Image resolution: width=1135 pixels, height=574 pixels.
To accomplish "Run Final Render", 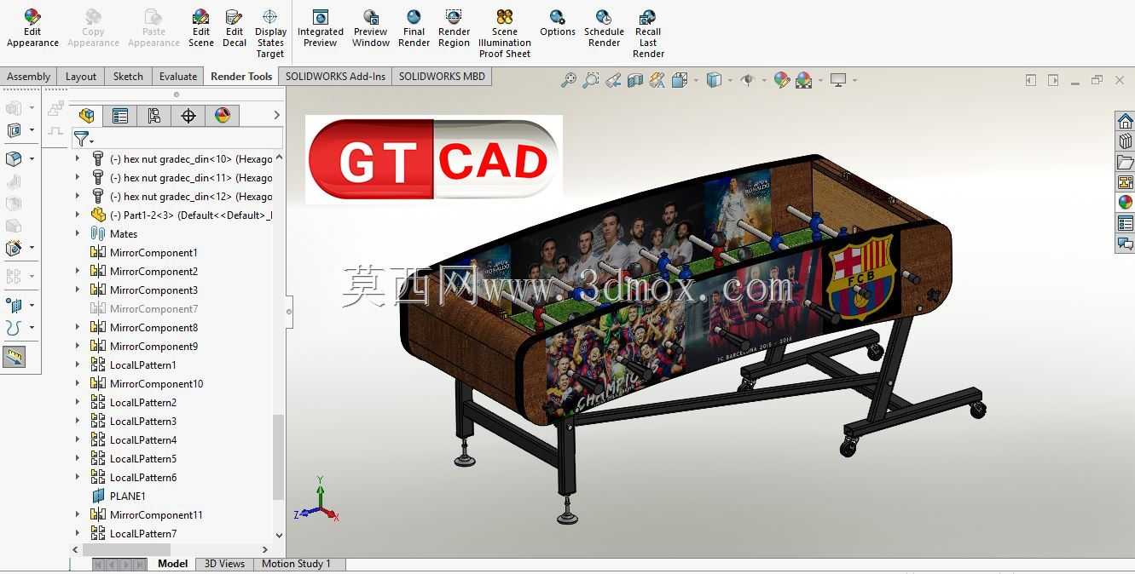I will (414, 28).
